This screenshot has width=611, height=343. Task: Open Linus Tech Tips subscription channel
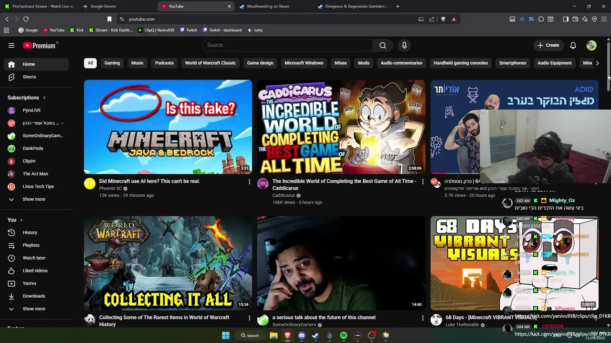(37, 186)
